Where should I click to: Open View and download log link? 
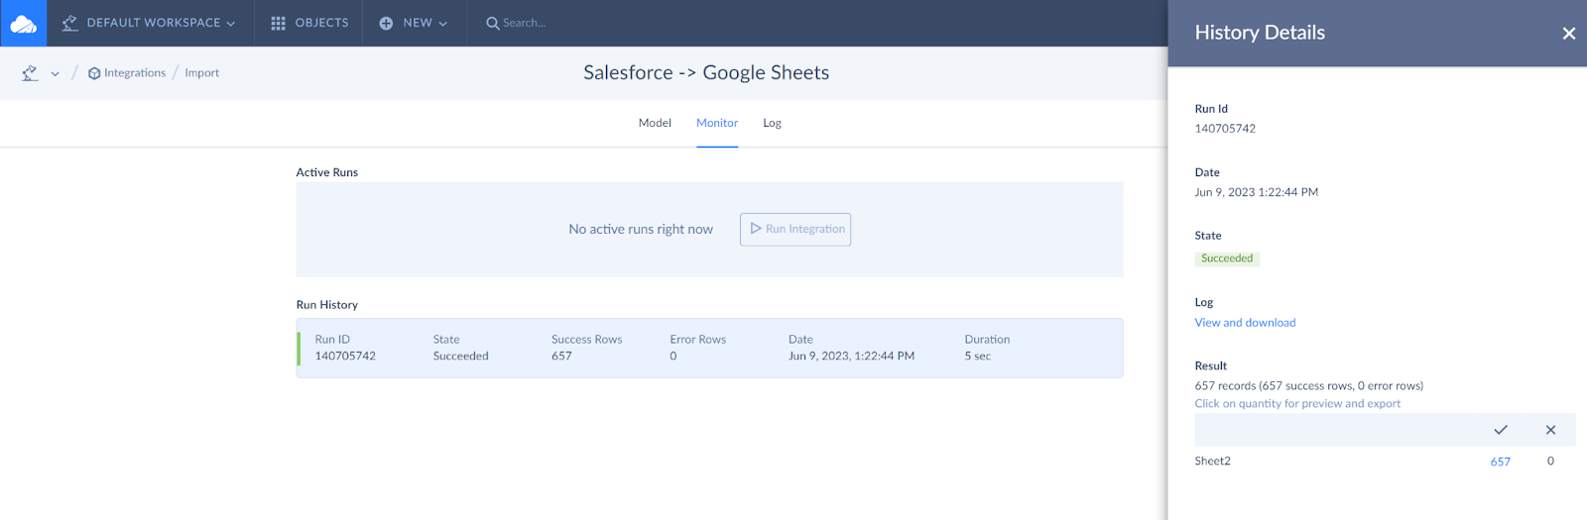(1245, 323)
